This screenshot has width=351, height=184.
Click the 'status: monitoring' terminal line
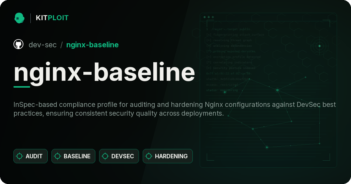click(x=222, y=90)
